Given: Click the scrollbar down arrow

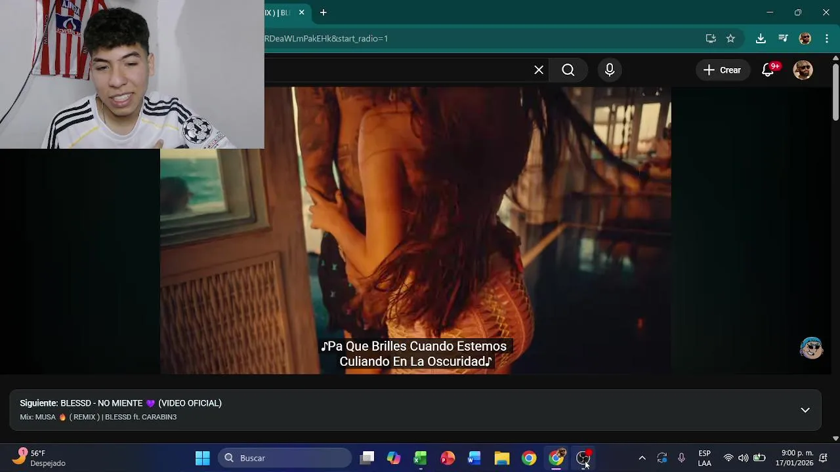Looking at the screenshot, I should coord(835,438).
